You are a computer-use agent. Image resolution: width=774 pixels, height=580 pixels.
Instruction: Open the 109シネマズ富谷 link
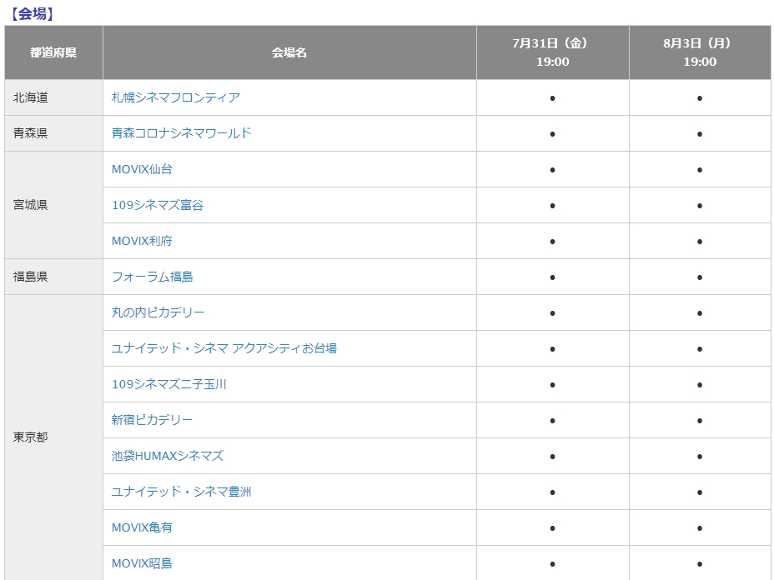pyautogui.click(x=158, y=205)
